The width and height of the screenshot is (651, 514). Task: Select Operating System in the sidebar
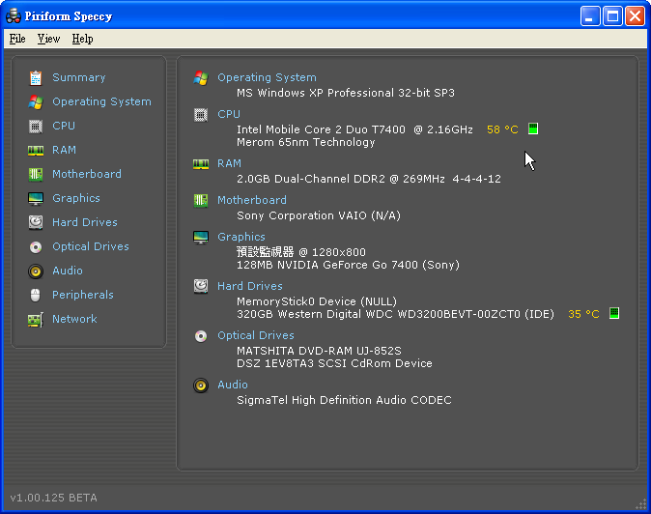point(101,101)
